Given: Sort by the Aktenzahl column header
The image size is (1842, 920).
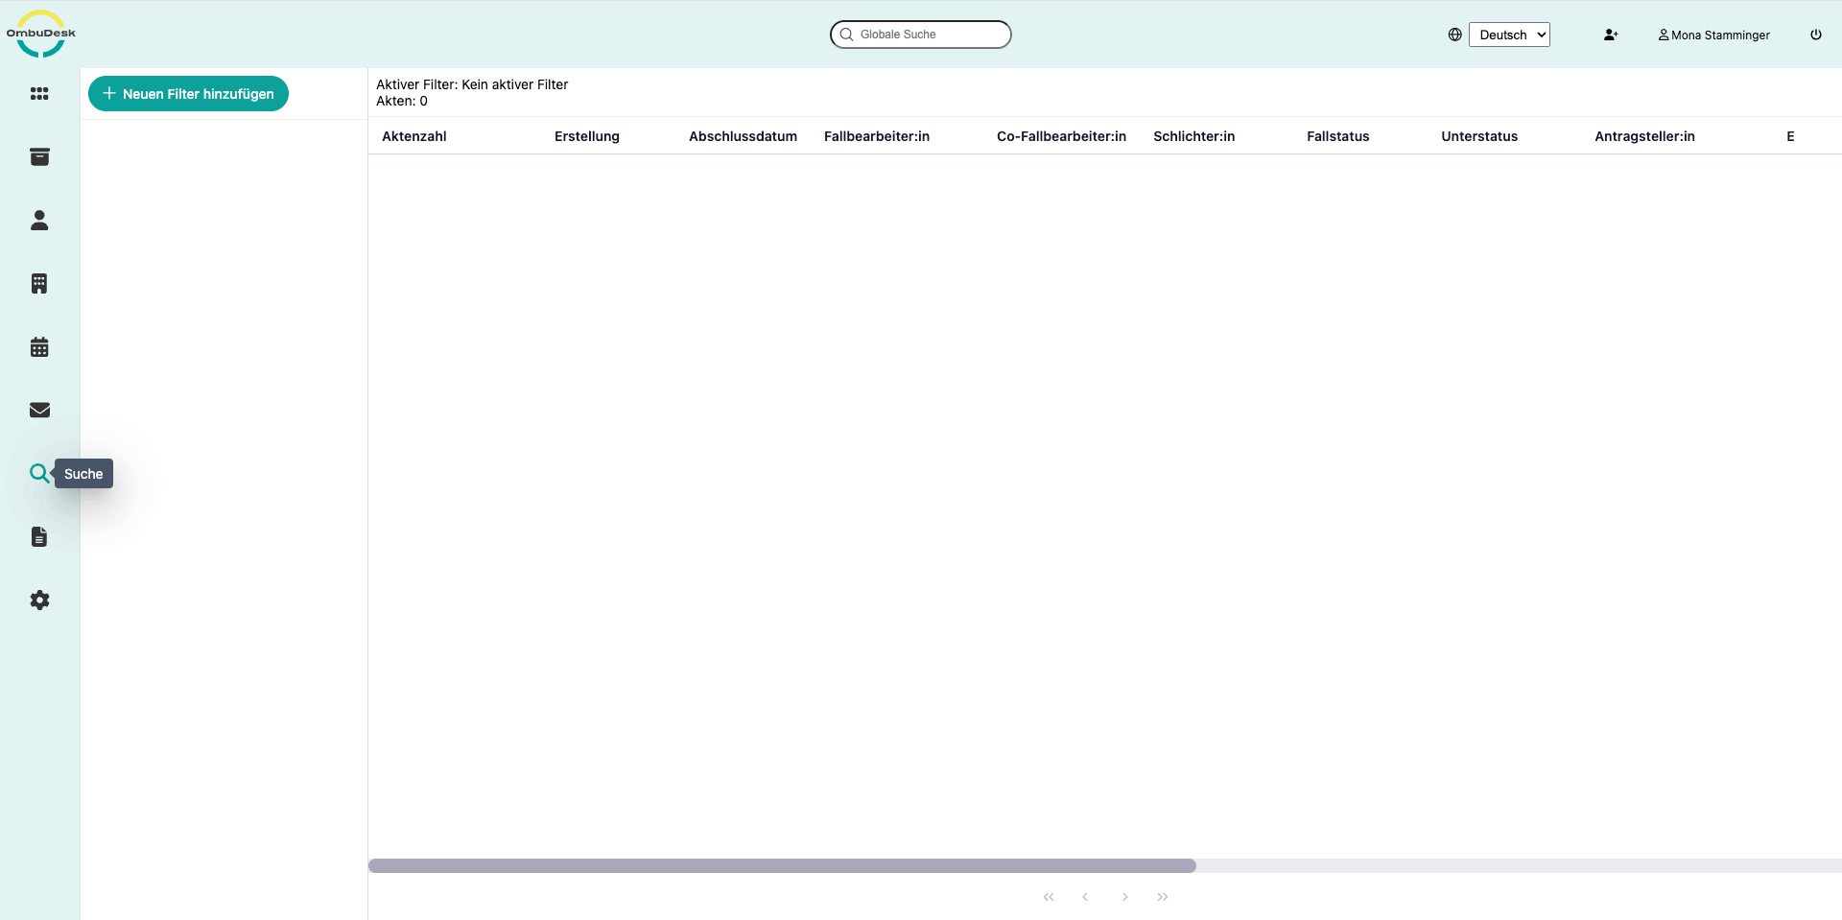Looking at the screenshot, I should click(414, 136).
